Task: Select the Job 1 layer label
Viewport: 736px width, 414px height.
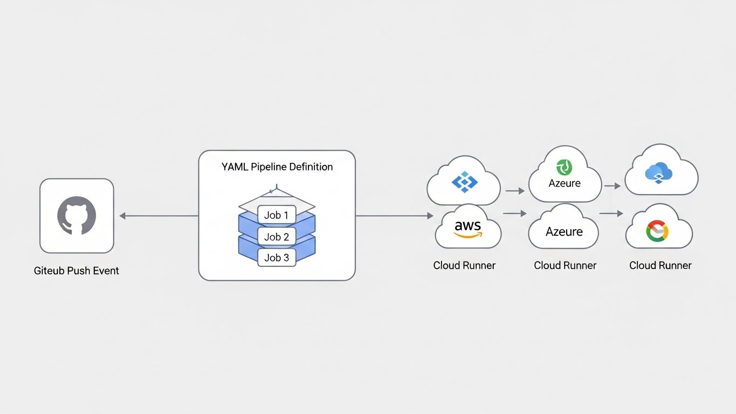Action: [x=276, y=215]
